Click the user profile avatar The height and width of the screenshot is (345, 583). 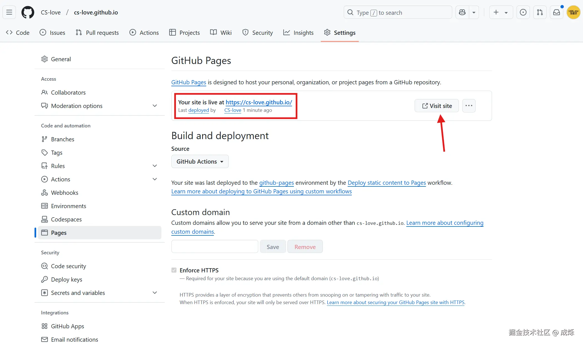click(573, 13)
